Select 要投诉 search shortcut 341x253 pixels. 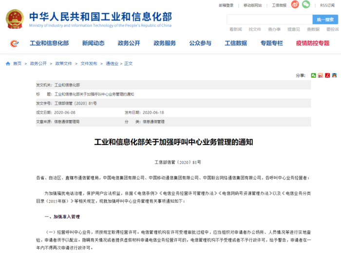[x=333, y=29]
